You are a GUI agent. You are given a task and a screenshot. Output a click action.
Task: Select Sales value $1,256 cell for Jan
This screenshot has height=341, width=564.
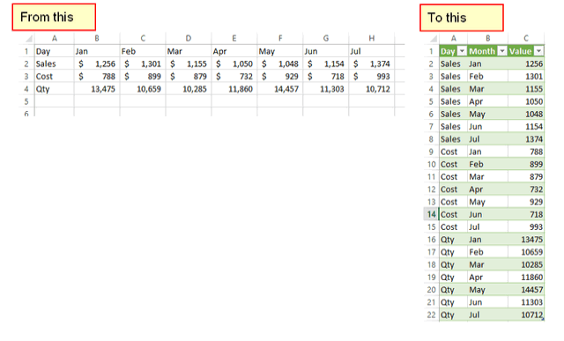click(x=97, y=64)
